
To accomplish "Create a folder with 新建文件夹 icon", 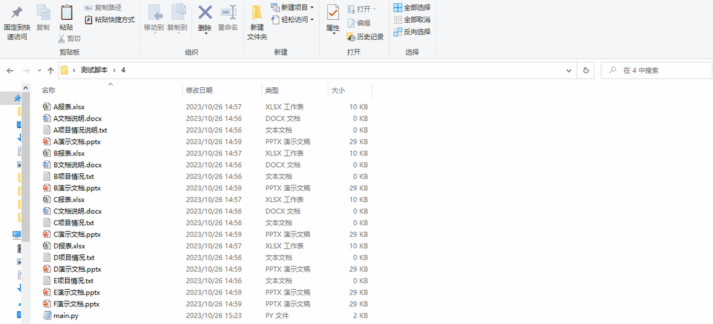I will point(256,13).
